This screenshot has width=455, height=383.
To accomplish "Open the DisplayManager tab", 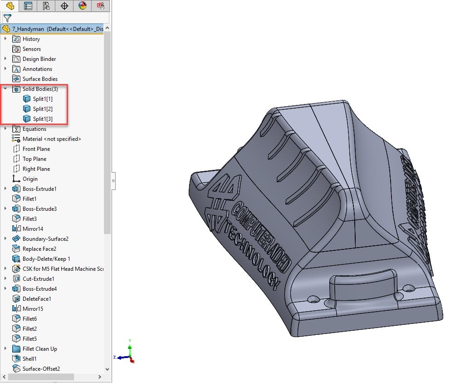I will [x=83, y=6].
